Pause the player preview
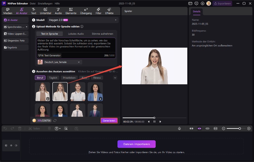 154,122
